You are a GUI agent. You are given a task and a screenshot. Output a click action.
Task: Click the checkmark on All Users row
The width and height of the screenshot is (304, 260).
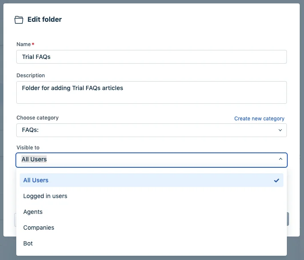(x=277, y=180)
